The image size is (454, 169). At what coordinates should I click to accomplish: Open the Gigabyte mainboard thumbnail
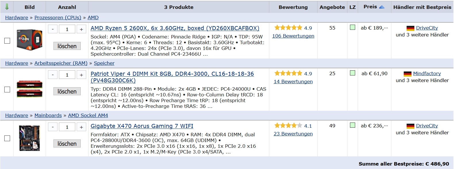(29, 138)
